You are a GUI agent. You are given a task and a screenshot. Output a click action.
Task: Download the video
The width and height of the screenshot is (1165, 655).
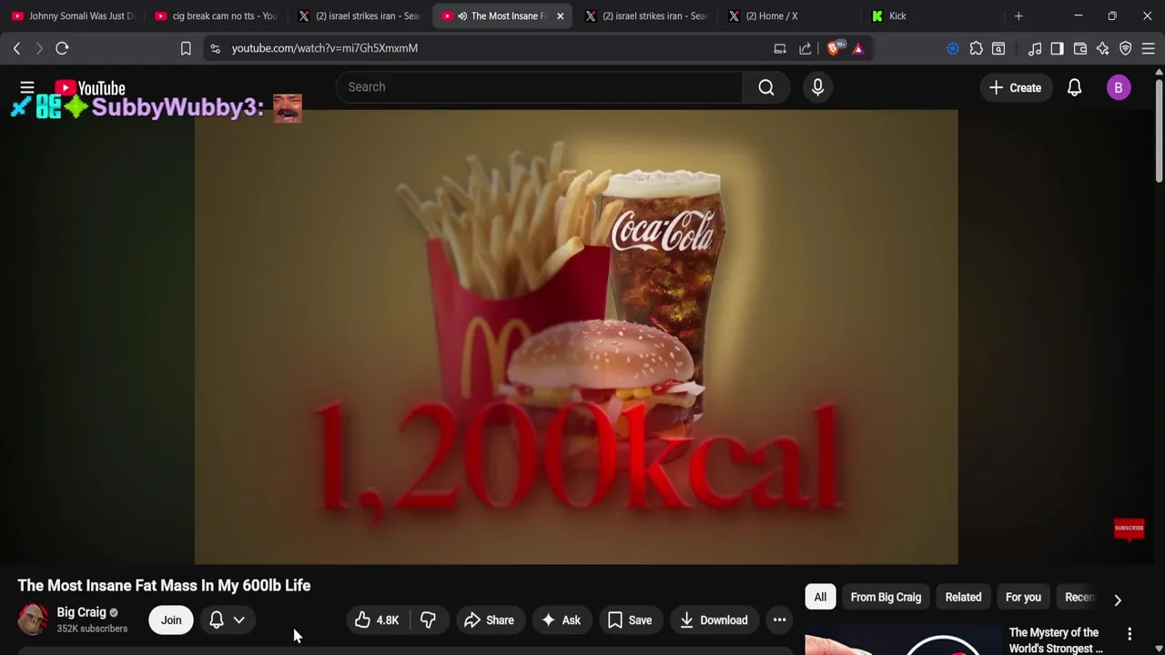point(714,620)
